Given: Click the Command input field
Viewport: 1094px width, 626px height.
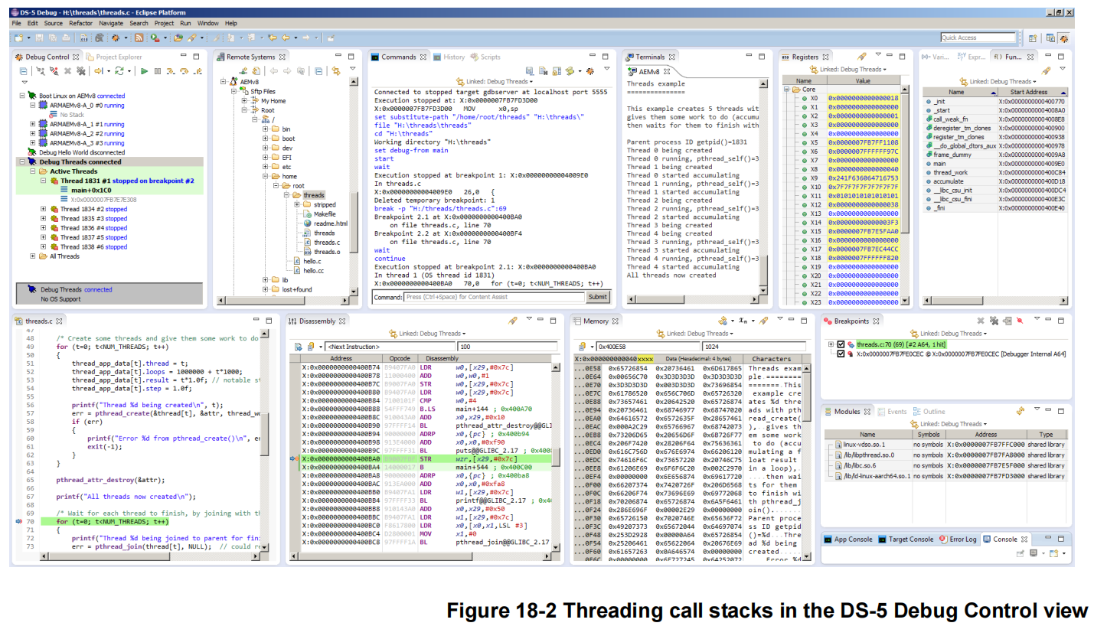Looking at the screenshot, I should click(x=494, y=297).
